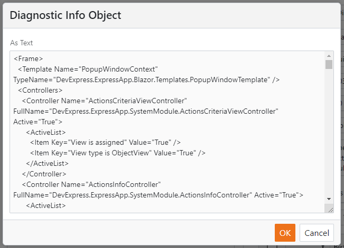Click the FullName SystemModule.ActionsCriteriaViewController line

pos(146,111)
